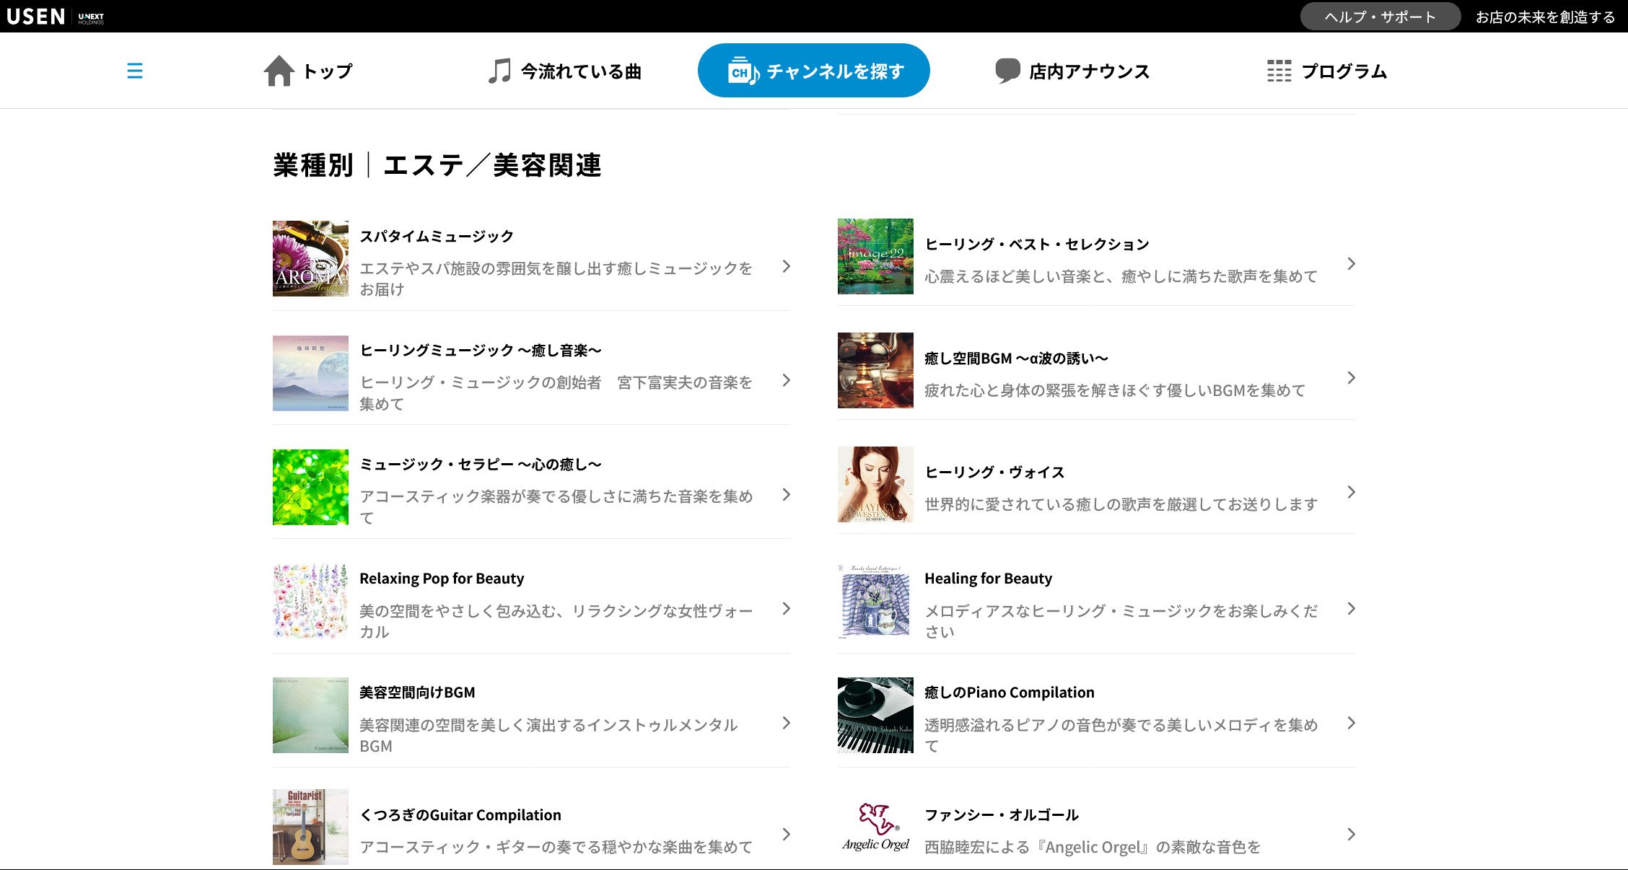Open the 癒しのPiano Compilation link
Viewport: 1628px width, 870px height.
click(x=1009, y=693)
